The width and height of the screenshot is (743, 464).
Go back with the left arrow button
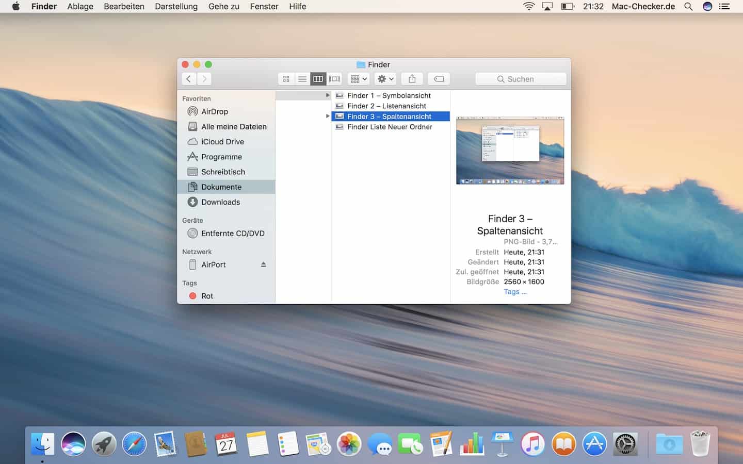coord(189,79)
